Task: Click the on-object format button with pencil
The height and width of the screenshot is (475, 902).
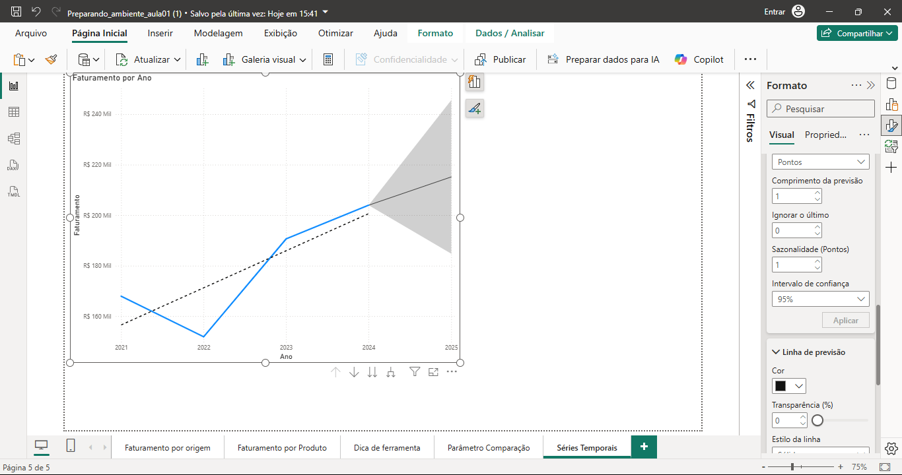Action: (474, 108)
